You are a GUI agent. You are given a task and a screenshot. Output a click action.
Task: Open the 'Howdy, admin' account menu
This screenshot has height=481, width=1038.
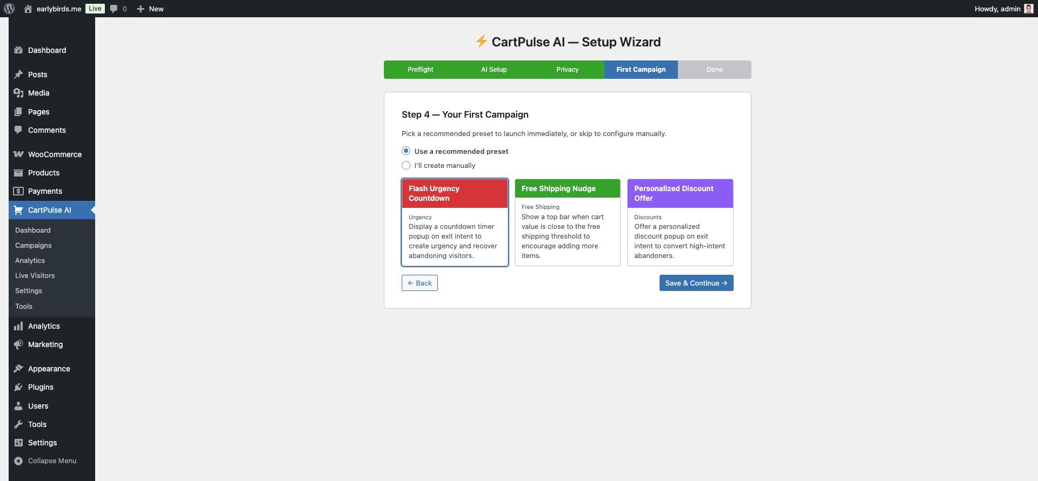997,9
